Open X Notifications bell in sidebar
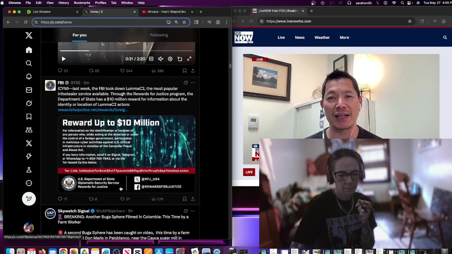The image size is (452, 254). [29, 77]
